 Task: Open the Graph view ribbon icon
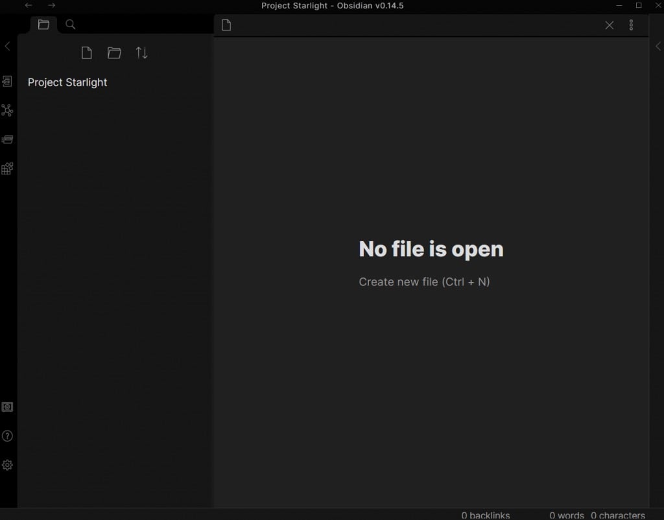7,110
